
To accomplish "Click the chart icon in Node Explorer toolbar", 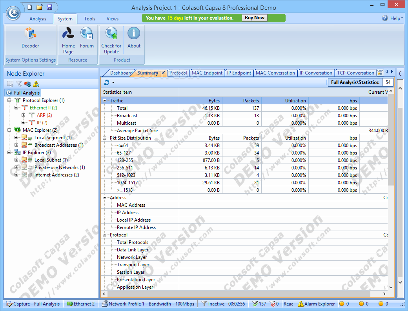I will [27, 84].
